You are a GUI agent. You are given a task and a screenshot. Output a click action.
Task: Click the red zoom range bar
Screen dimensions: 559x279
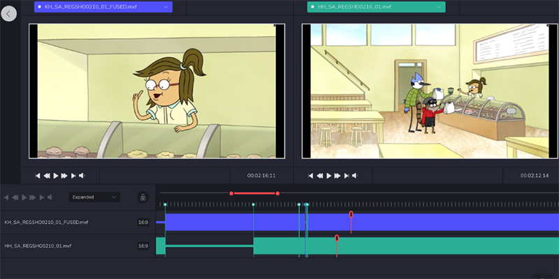pyautogui.click(x=254, y=193)
